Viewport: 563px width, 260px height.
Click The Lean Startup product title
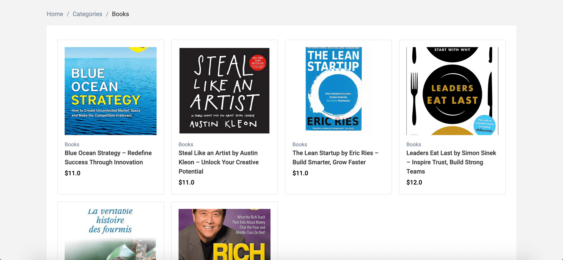tap(335, 157)
